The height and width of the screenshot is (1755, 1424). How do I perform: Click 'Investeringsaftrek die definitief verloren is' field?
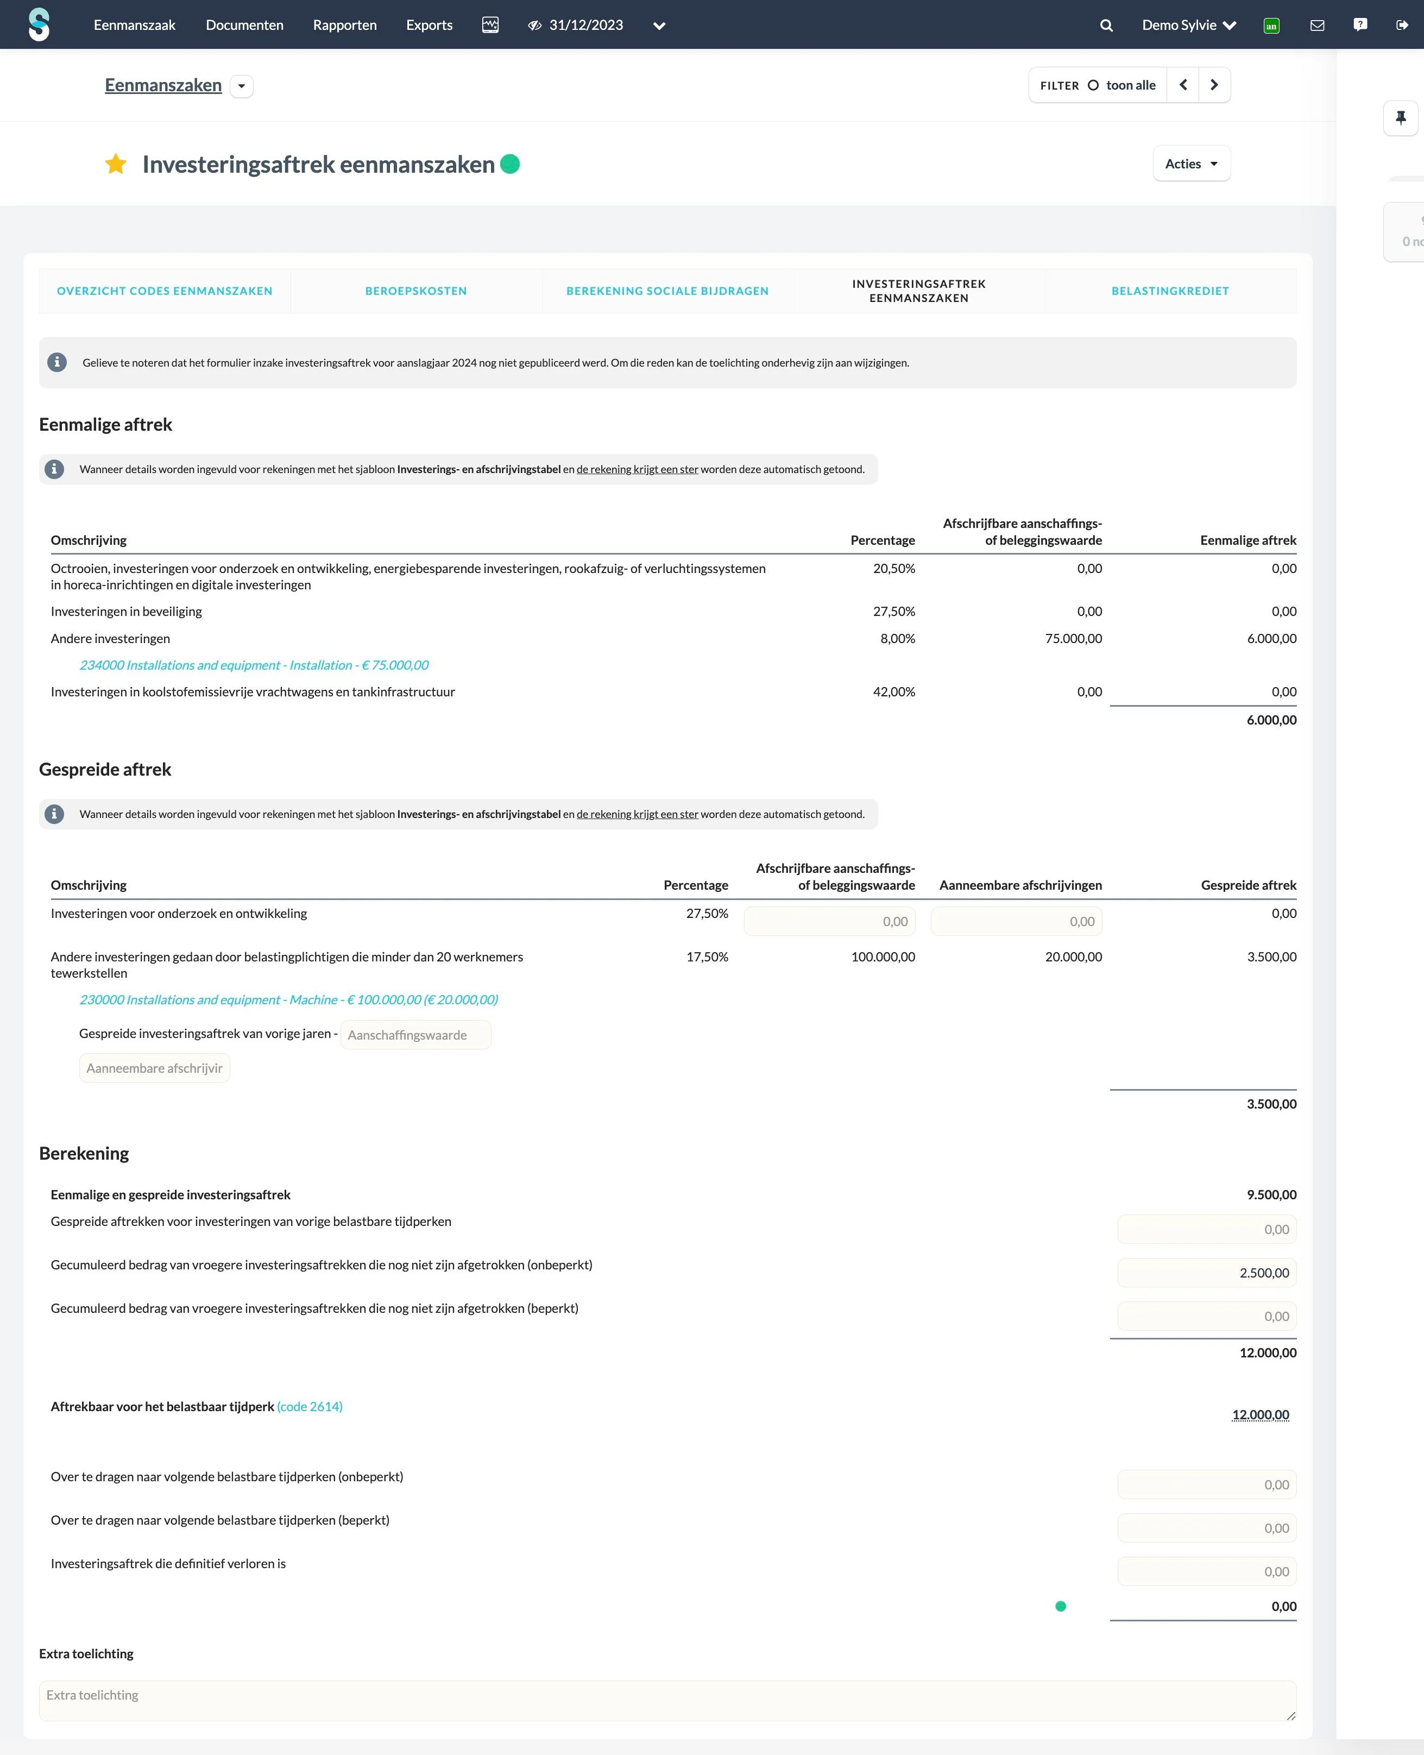coord(1207,1571)
